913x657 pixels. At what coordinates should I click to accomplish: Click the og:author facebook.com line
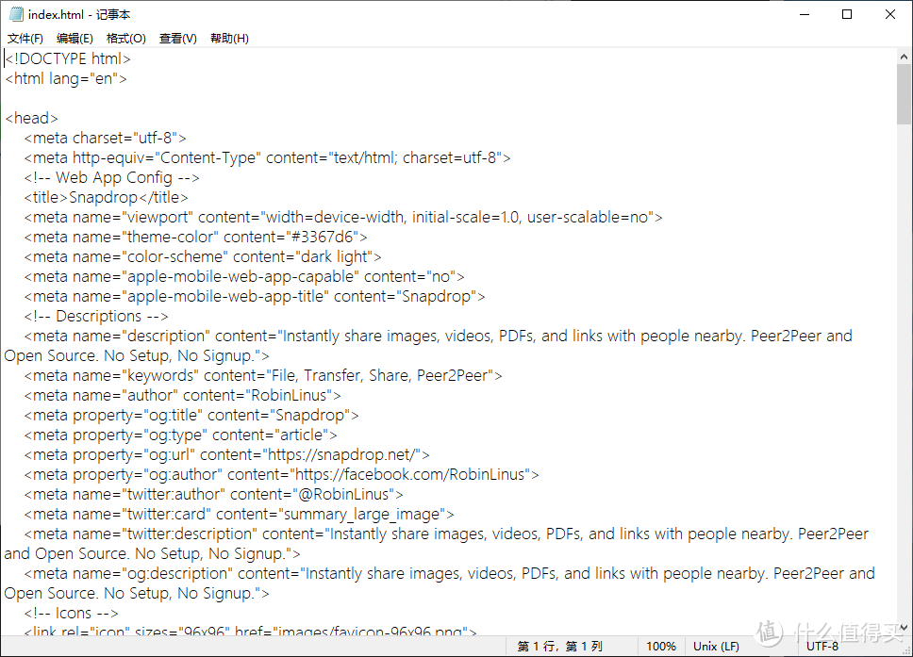click(281, 474)
